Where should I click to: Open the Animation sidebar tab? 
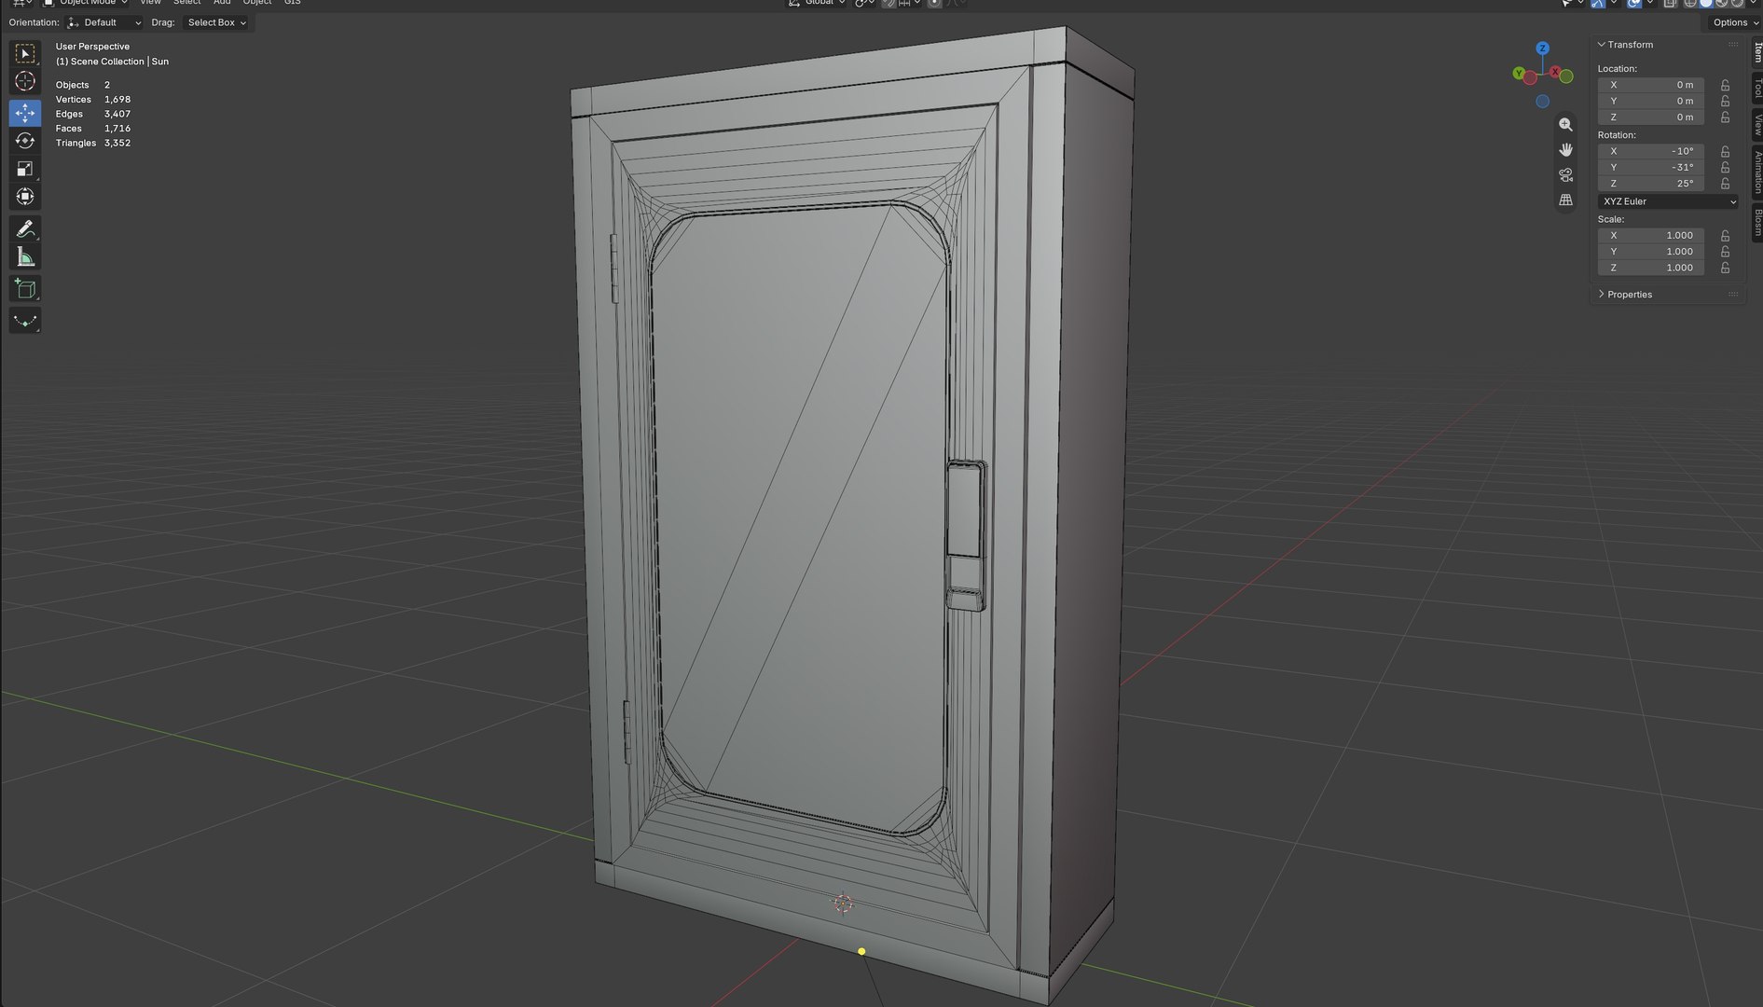pos(1756,172)
